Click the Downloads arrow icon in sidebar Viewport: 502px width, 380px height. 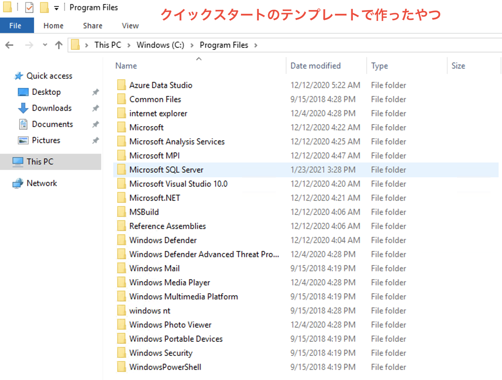[x=23, y=108]
